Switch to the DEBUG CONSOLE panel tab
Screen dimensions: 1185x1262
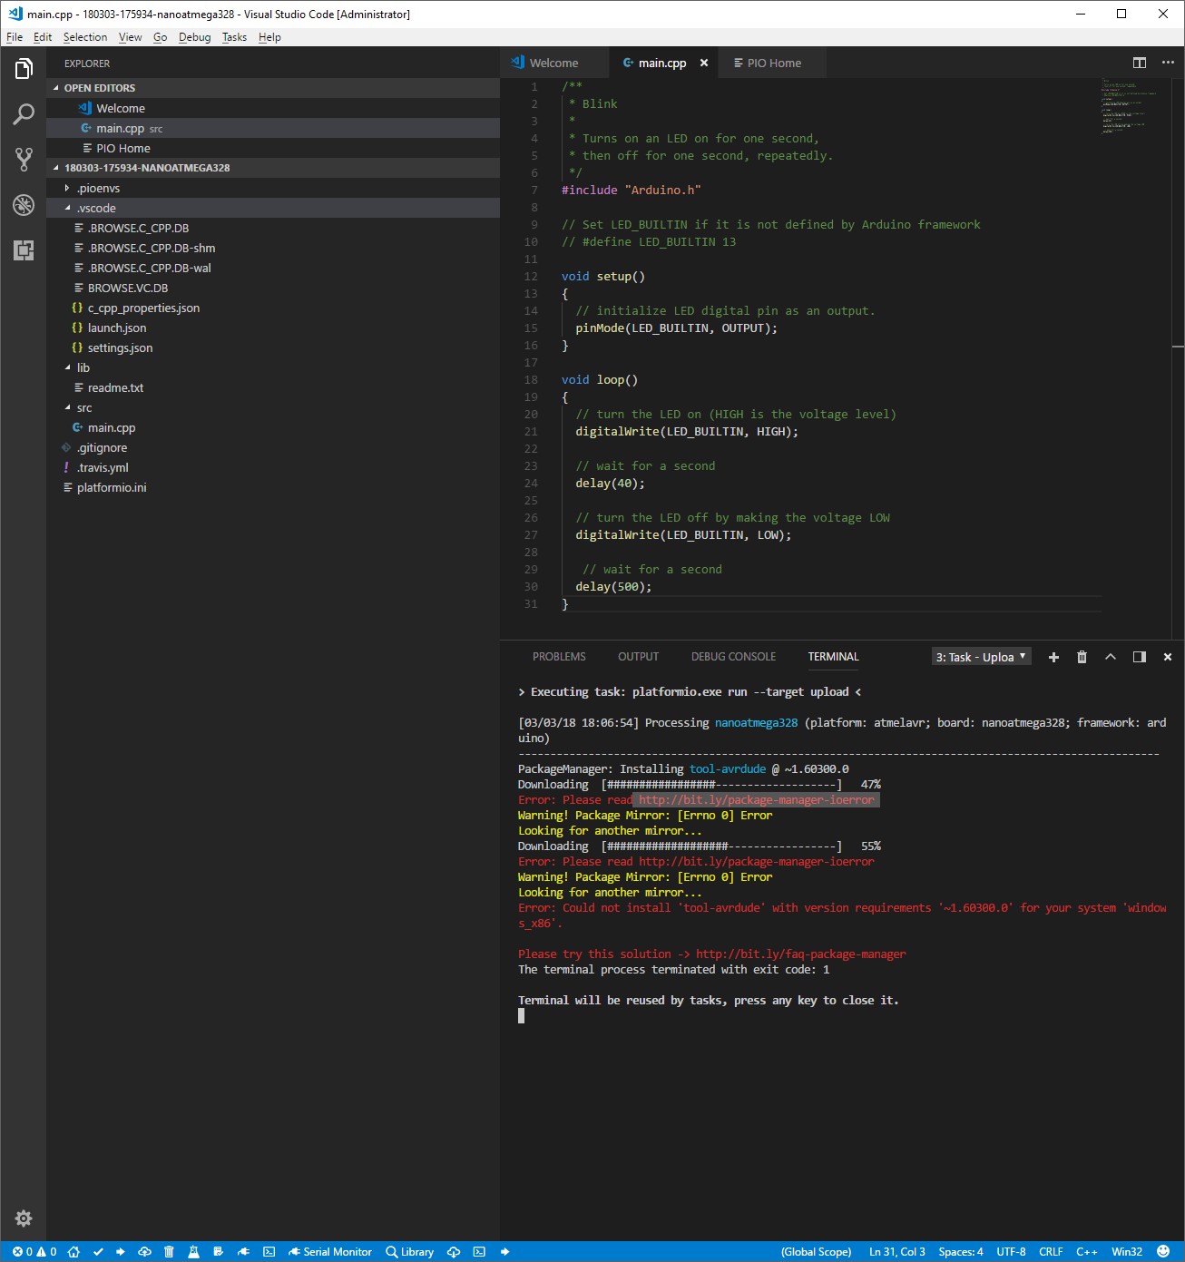click(x=733, y=657)
